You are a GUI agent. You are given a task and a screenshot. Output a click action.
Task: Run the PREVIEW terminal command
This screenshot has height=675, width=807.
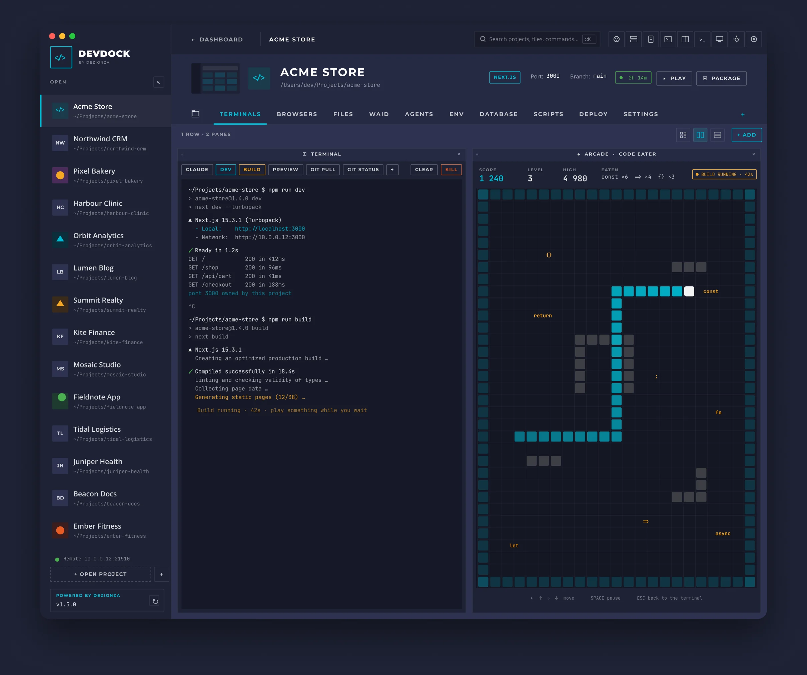click(285, 170)
